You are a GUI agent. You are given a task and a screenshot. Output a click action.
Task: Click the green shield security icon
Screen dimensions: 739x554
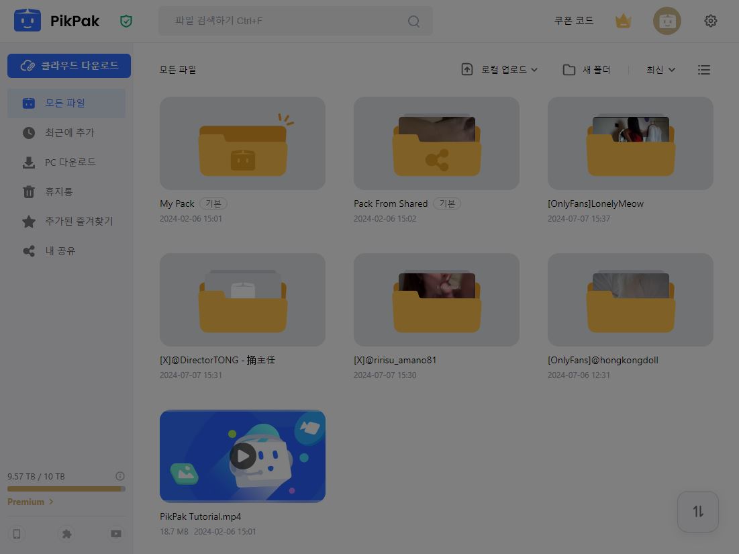(x=126, y=21)
